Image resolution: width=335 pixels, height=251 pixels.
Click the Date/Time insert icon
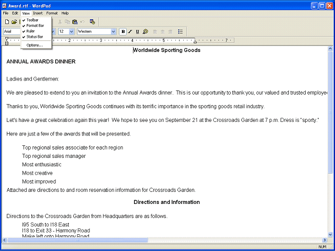[x=92, y=22]
